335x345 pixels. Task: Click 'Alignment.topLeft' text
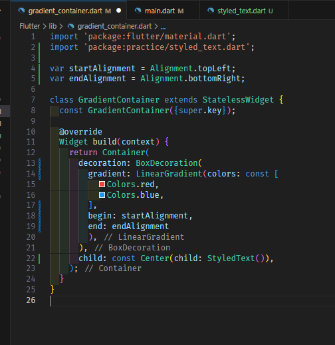click(x=190, y=69)
